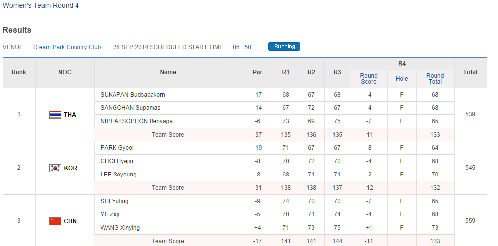Click the Total column header
Viewport: 498px width, 246px height.
pos(470,72)
